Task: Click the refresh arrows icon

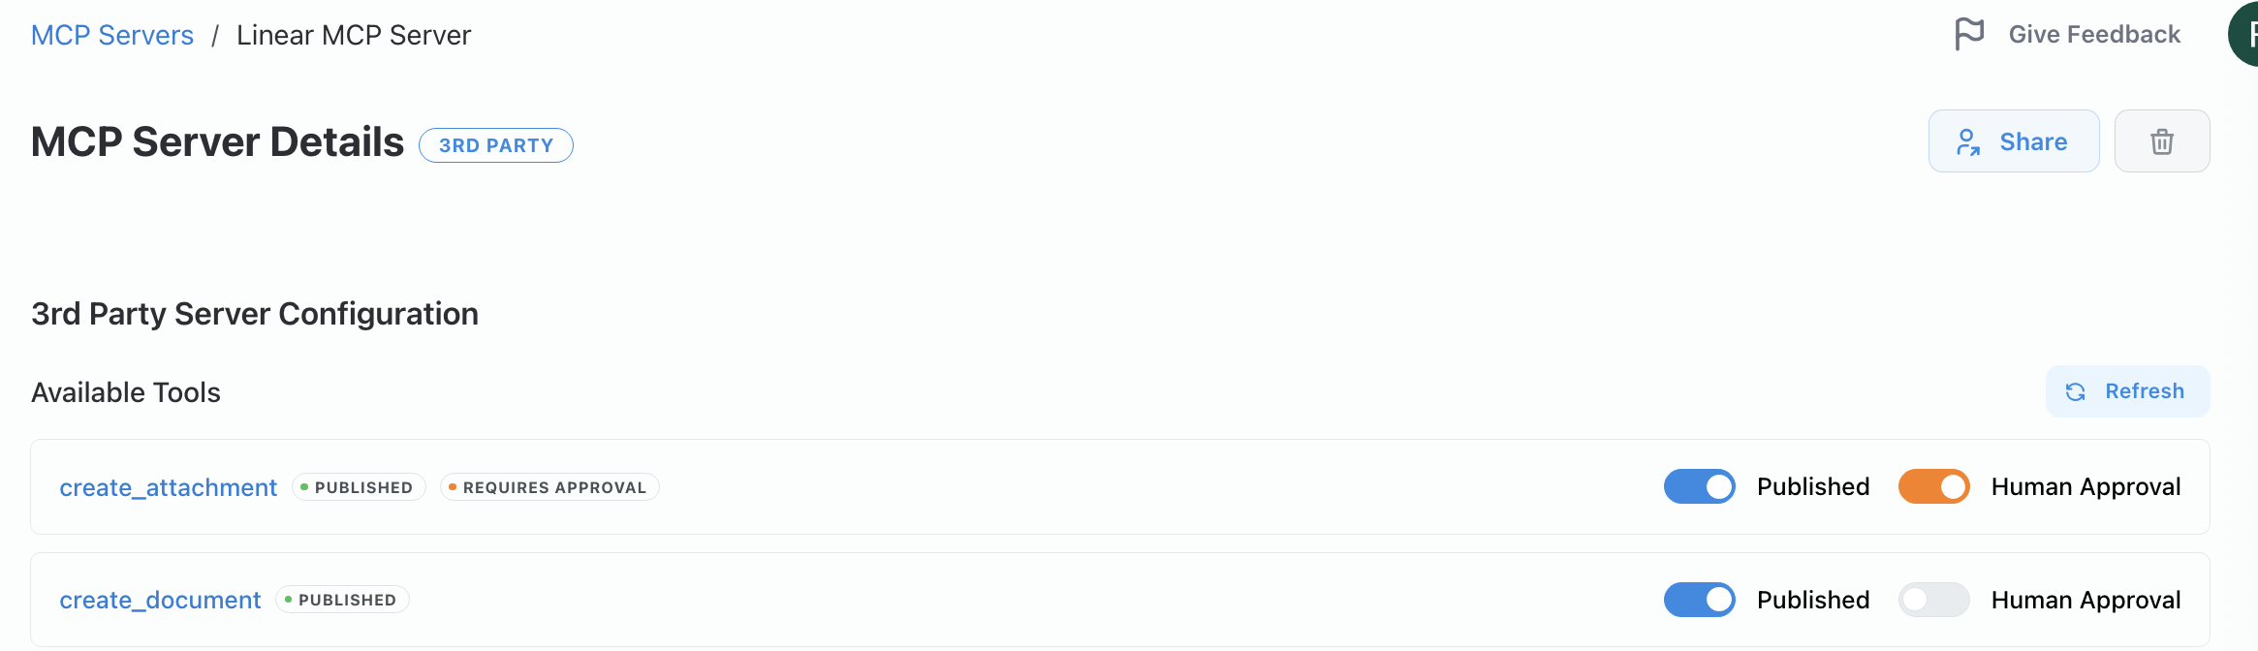Action: click(2075, 391)
